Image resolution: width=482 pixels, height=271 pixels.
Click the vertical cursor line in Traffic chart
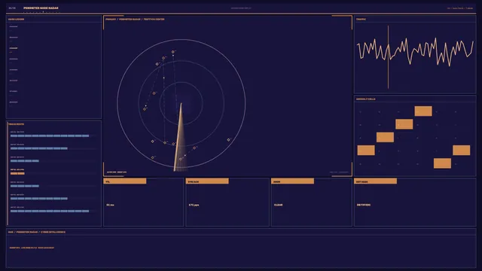[389, 57]
